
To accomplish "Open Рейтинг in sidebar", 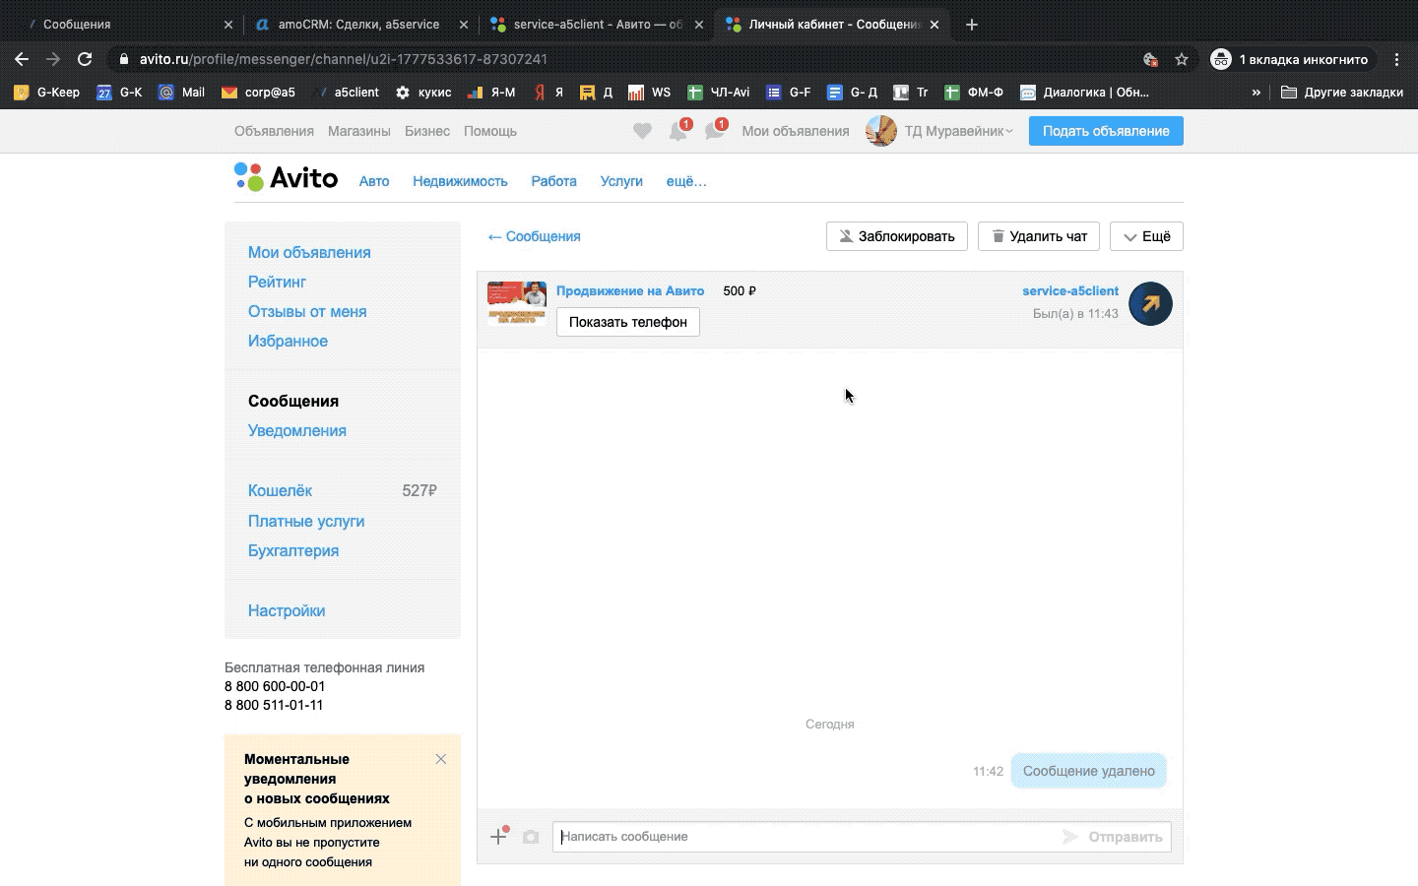I will coord(277,282).
